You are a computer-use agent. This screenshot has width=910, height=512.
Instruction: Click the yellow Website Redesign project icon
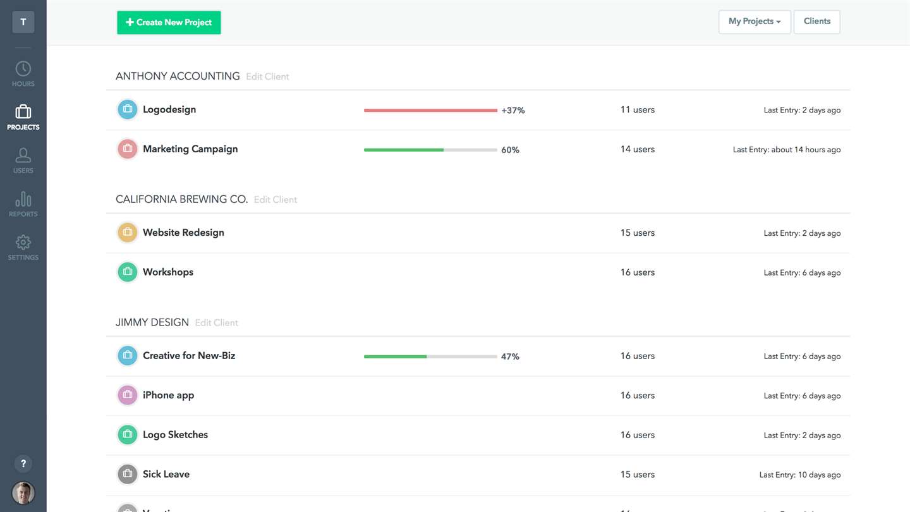128,233
